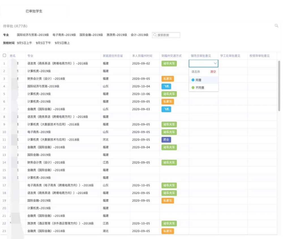Filter by major 电子商务-2019级
This screenshot has height=239, width=283.
coord(64,35)
